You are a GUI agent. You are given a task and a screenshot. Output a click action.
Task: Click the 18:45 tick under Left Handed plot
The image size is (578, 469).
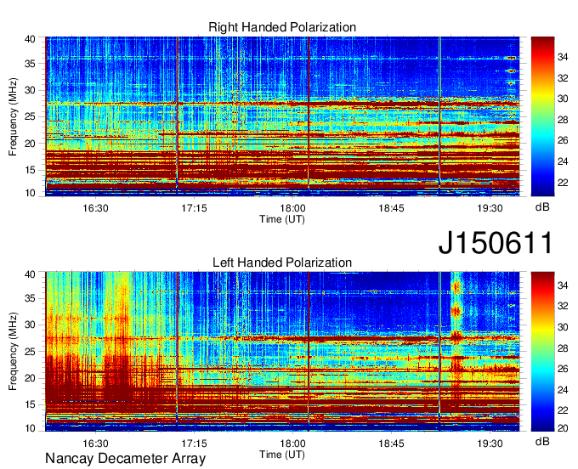pyautogui.click(x=391, y=443)
